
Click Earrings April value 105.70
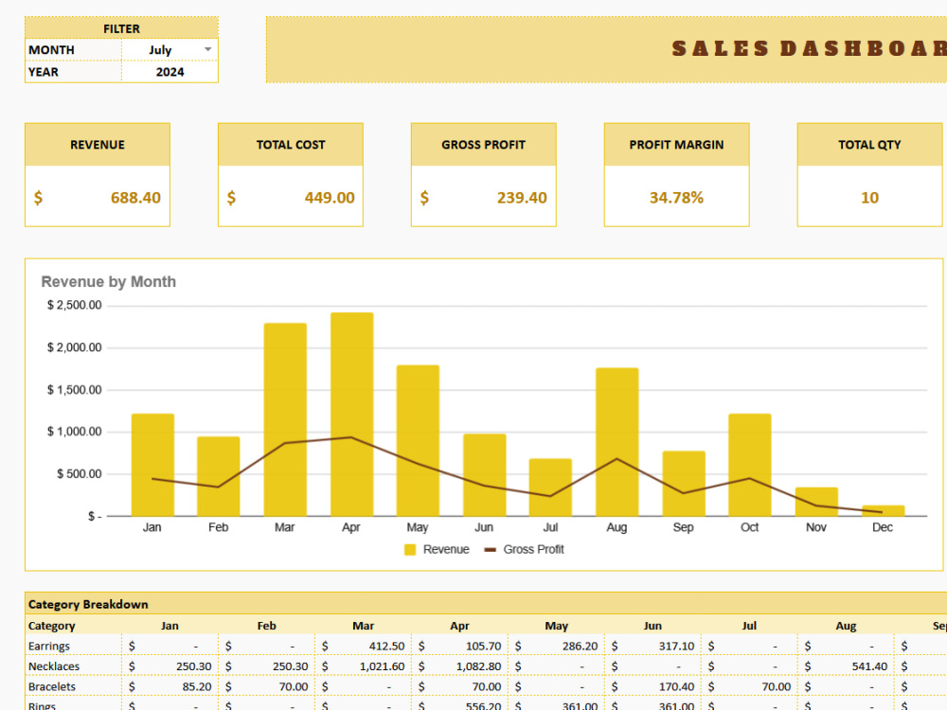click(483, 646)
